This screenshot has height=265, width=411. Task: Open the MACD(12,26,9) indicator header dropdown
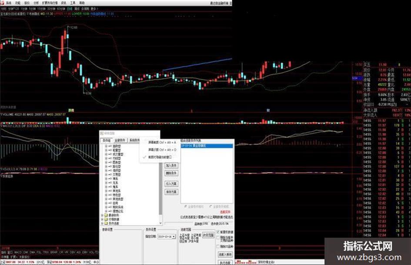(x=1, y=126)
